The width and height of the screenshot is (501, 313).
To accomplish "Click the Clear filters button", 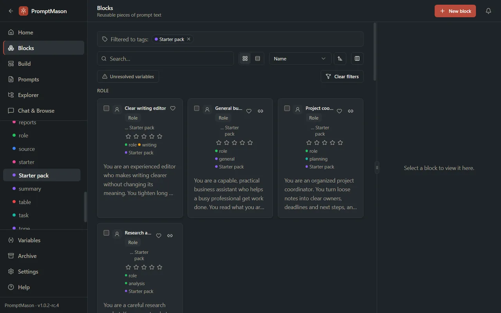I will (x=342, y=76).
